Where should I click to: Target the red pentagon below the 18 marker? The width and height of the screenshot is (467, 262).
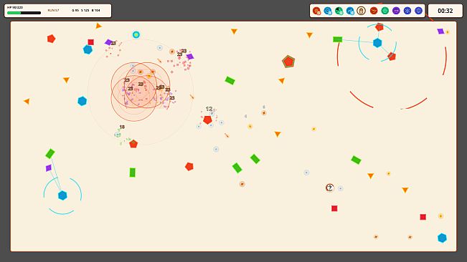133,144
